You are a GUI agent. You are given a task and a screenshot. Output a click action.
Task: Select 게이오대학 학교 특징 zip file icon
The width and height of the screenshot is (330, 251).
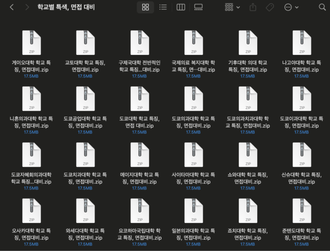coord(31,42)
